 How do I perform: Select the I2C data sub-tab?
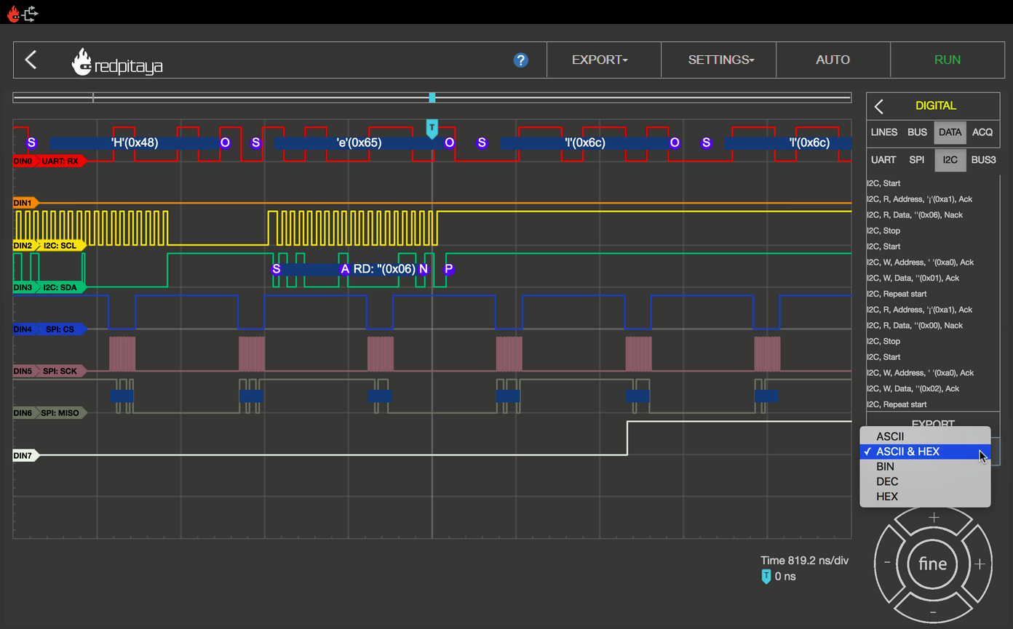(x=950, y=160)
